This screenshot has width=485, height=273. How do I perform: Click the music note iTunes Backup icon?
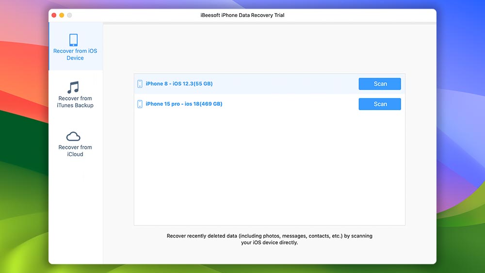[73, 87]
